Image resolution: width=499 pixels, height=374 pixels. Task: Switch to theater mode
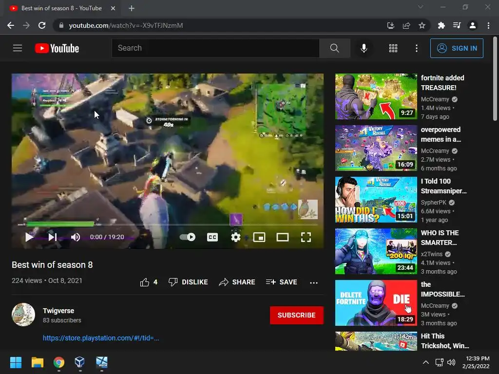pyautogui.click(x=282, y=237)
